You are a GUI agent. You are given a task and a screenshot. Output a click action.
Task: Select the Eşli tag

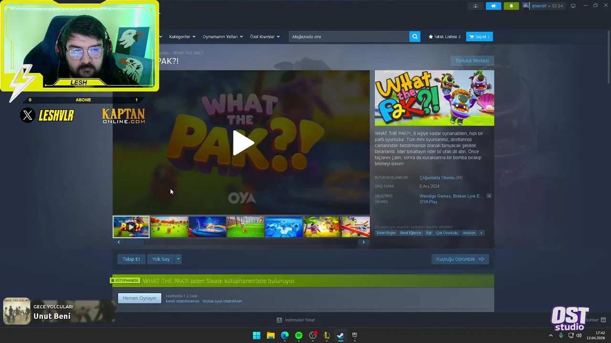click(429, 233)
